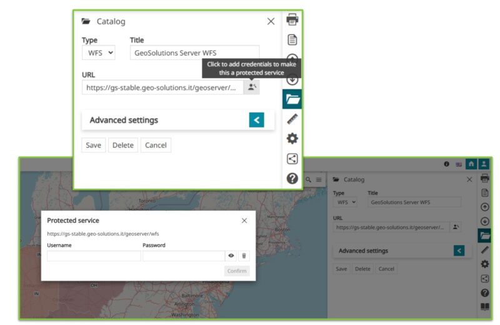Close the Protected service dialog
Screen dimensions: 500x325
[244, 221]
